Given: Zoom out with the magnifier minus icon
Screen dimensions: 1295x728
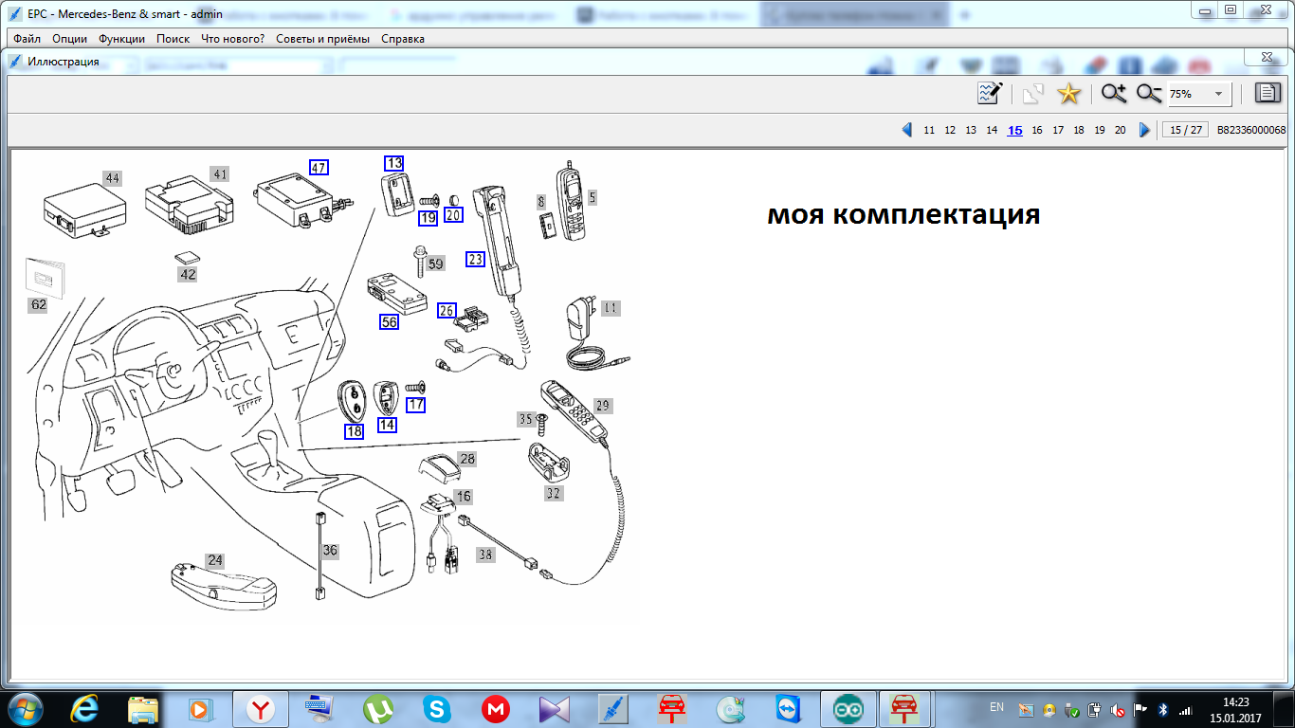Looking at the screenshot, I should pos(1149,93).
